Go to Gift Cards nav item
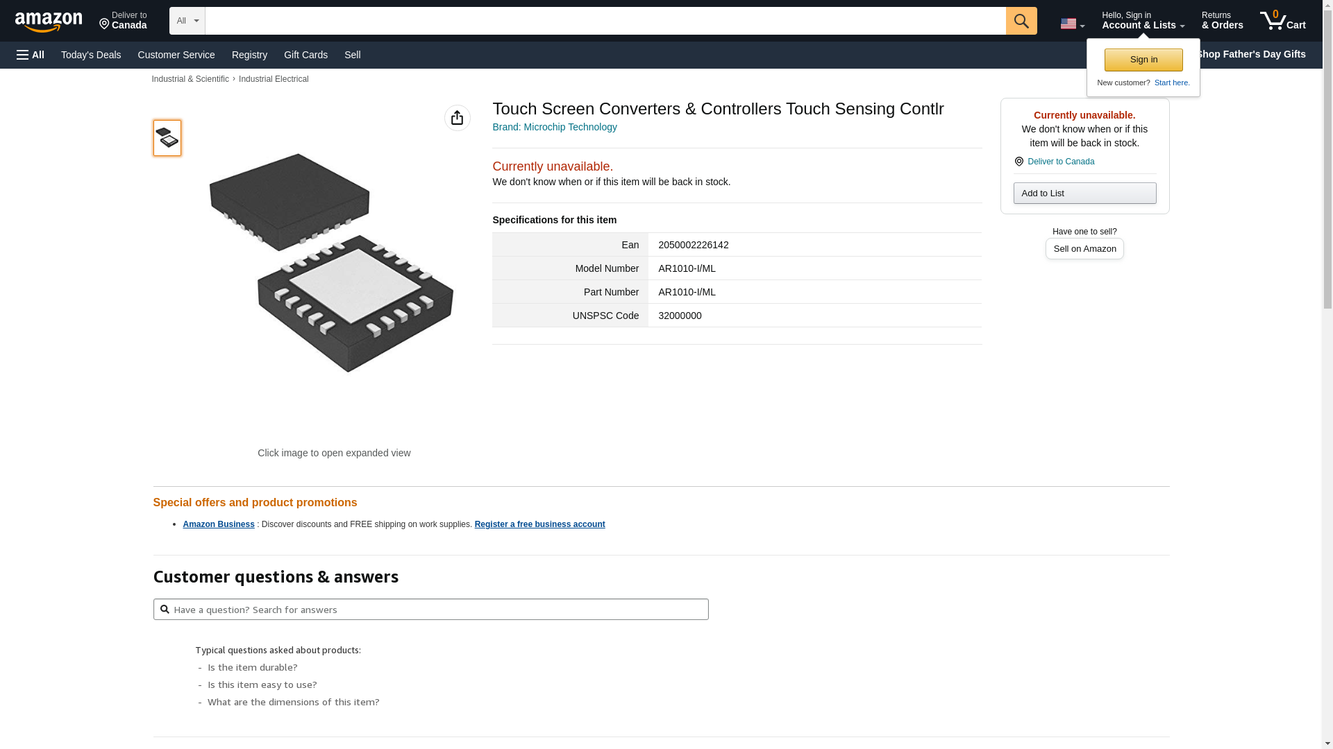 305,55
